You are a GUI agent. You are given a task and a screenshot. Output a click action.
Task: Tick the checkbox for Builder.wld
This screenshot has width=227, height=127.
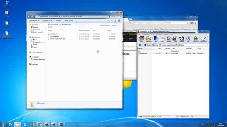click(x=49, y=34)
